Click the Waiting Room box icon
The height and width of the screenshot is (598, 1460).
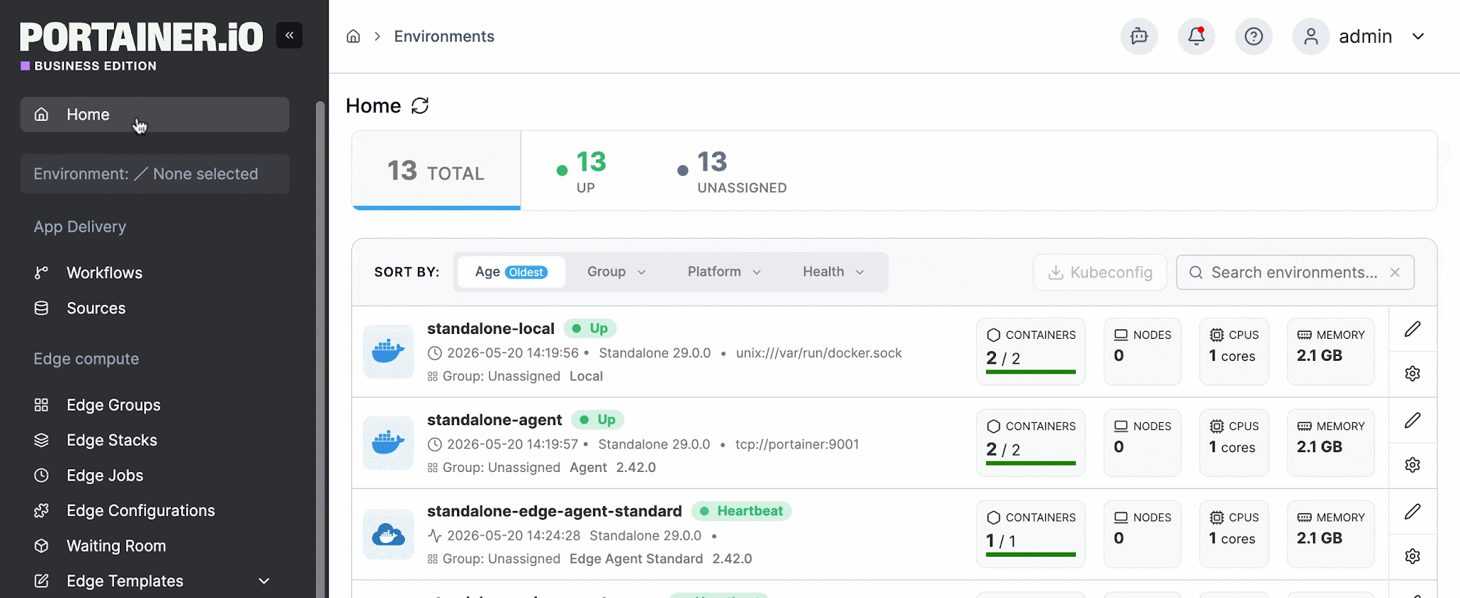(x=41, y=546)
